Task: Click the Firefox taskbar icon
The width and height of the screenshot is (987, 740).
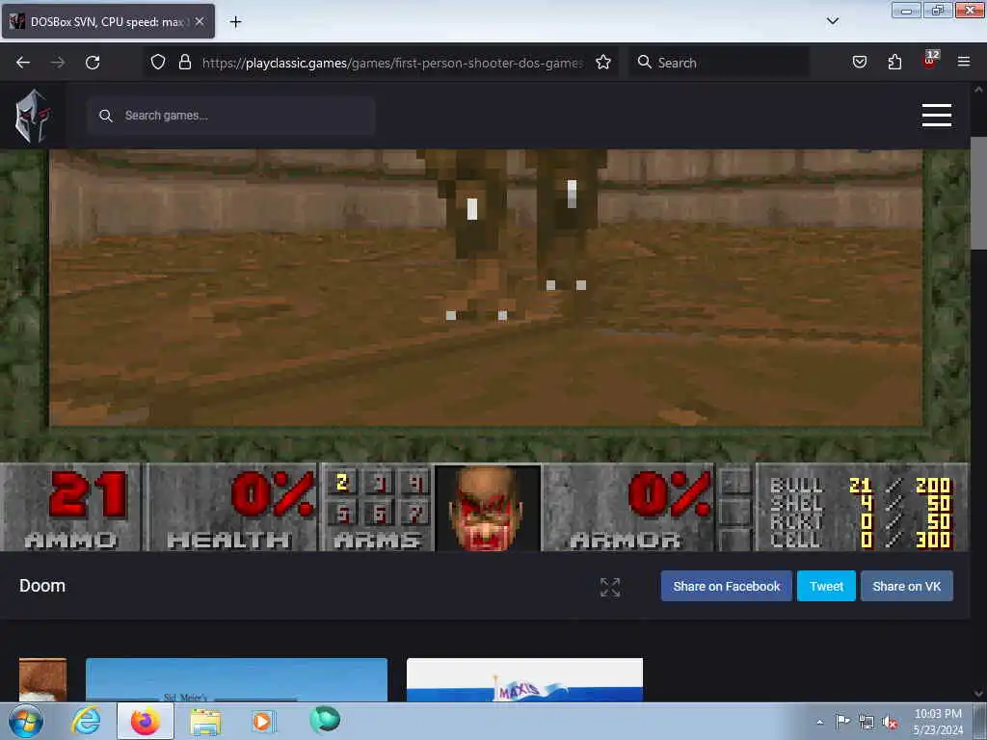Action: (x=146, y=721)
